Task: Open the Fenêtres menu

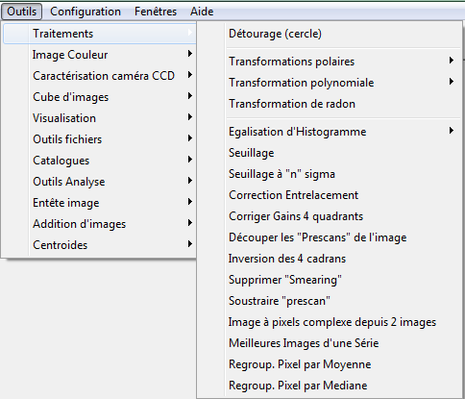Action: [x=156, y=12]
